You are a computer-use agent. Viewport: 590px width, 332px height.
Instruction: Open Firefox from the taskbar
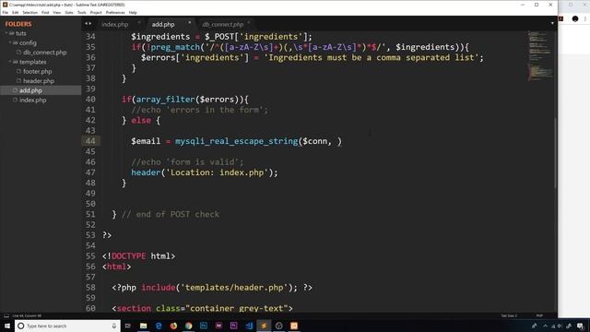(x=173, y=326)
